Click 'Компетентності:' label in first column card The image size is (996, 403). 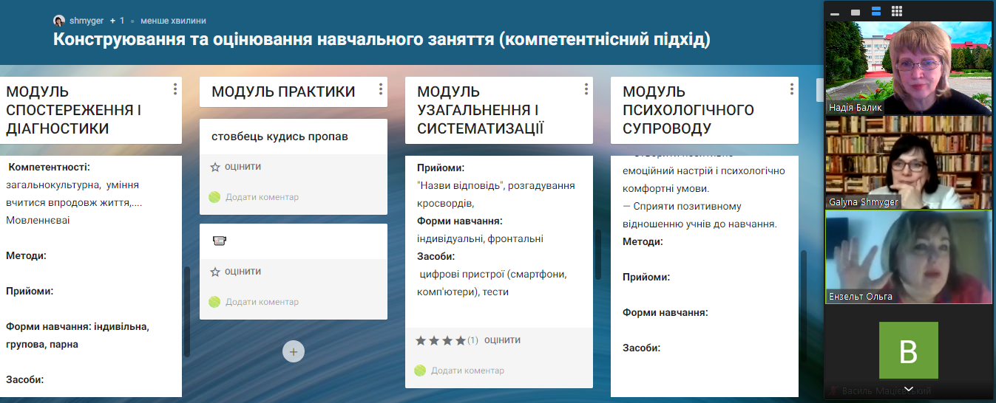tap(50, 168)
